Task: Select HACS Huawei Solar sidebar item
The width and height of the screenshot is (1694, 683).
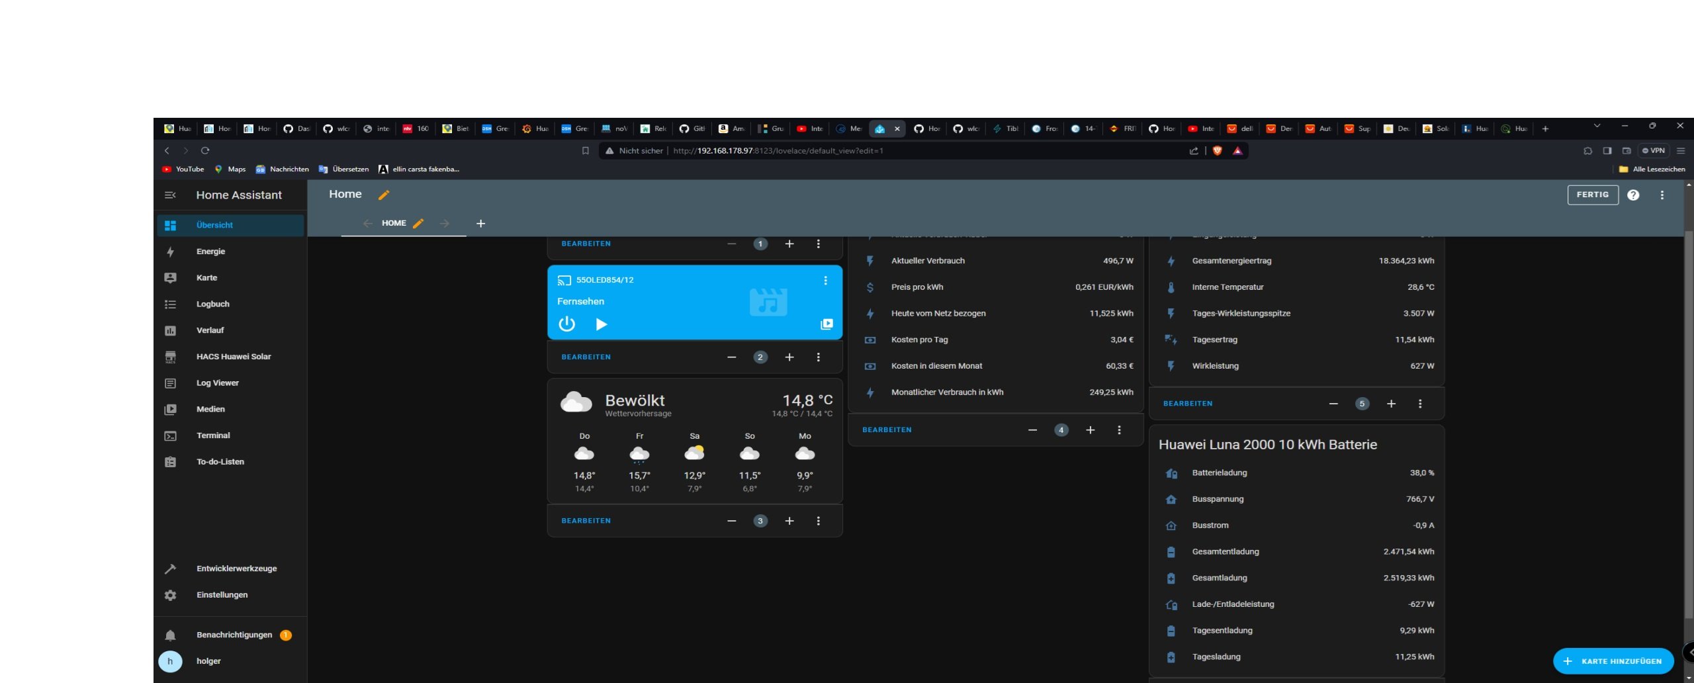Action: click(x=233, y=357)
